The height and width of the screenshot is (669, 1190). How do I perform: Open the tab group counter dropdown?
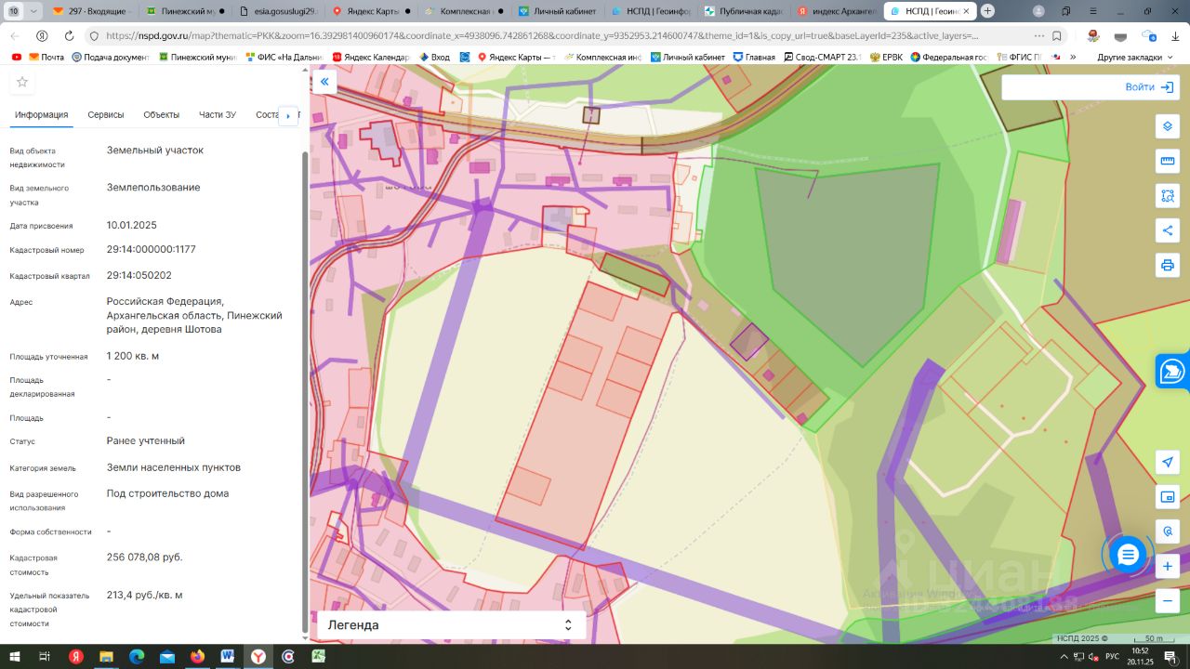[x=22, y=11]
